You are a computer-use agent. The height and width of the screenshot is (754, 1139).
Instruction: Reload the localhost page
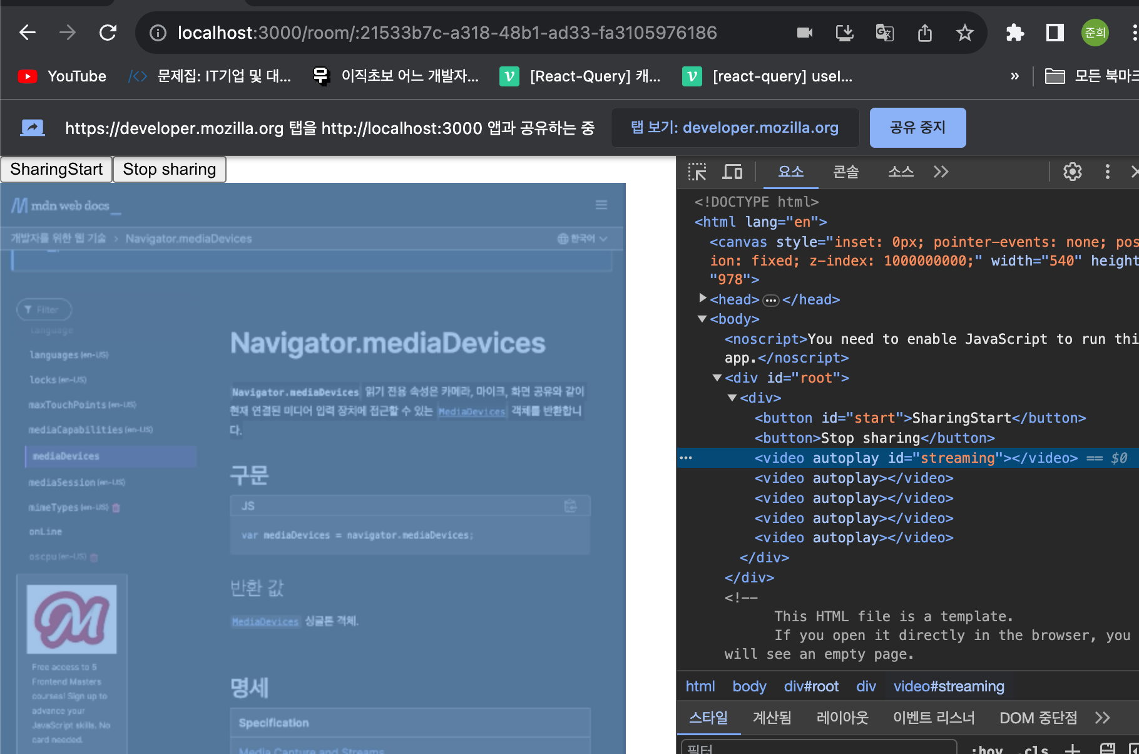(108, 33)
